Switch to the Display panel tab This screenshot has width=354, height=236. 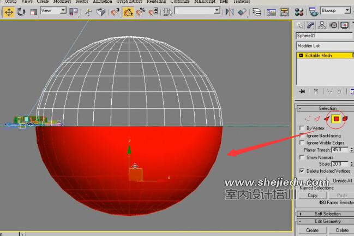tap(345, 25)
